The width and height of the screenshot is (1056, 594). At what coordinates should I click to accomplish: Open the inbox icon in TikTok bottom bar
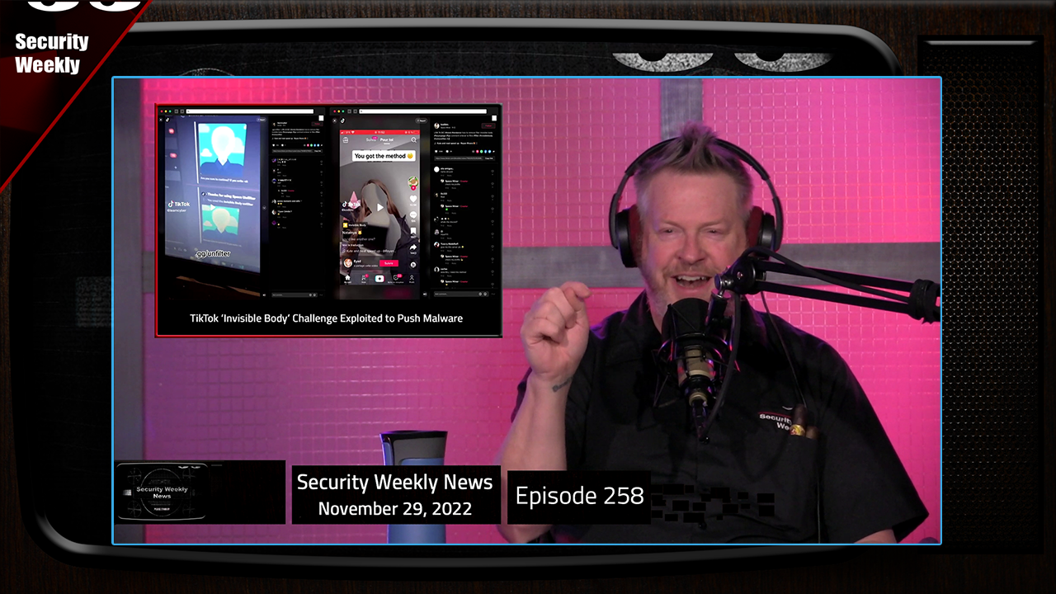[396, 278]
